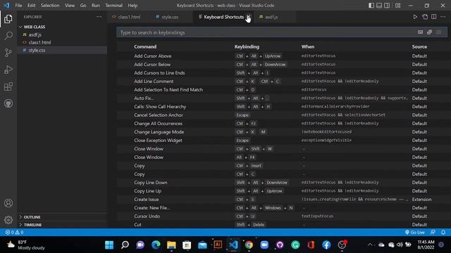
Task: Click the Run play icon in the editor toolbar
Action: tap(415, 17)
